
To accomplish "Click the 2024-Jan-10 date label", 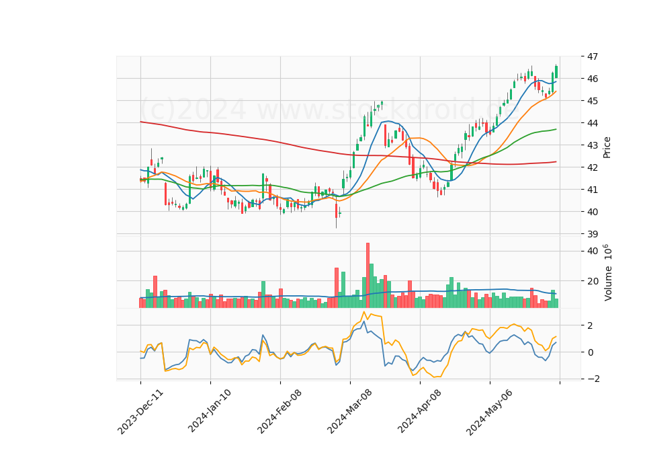I will [210, 411].
